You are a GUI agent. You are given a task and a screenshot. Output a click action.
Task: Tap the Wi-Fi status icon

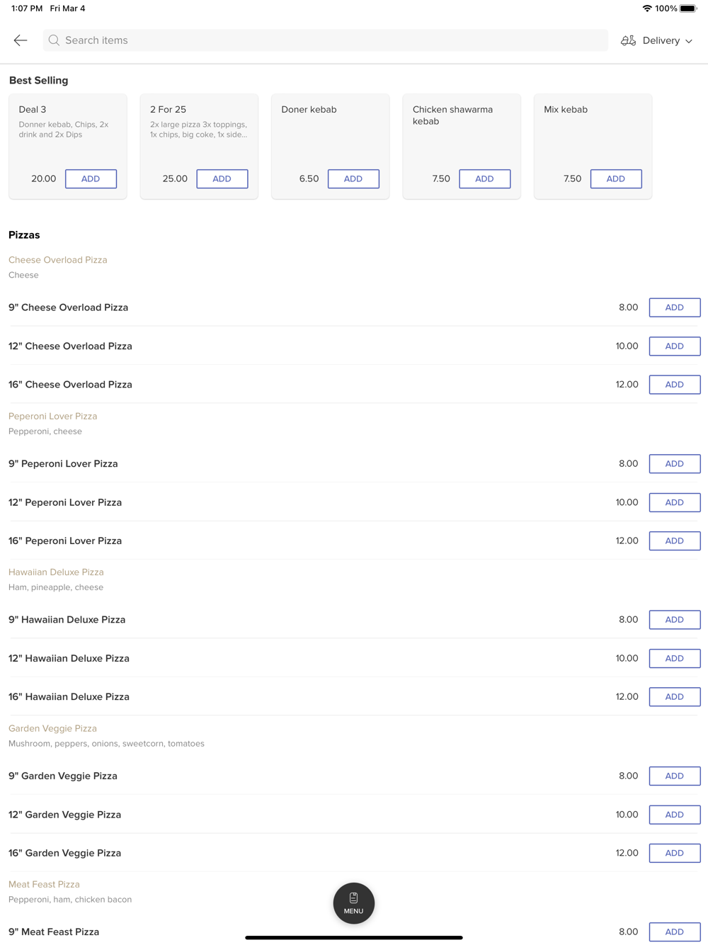646,9
